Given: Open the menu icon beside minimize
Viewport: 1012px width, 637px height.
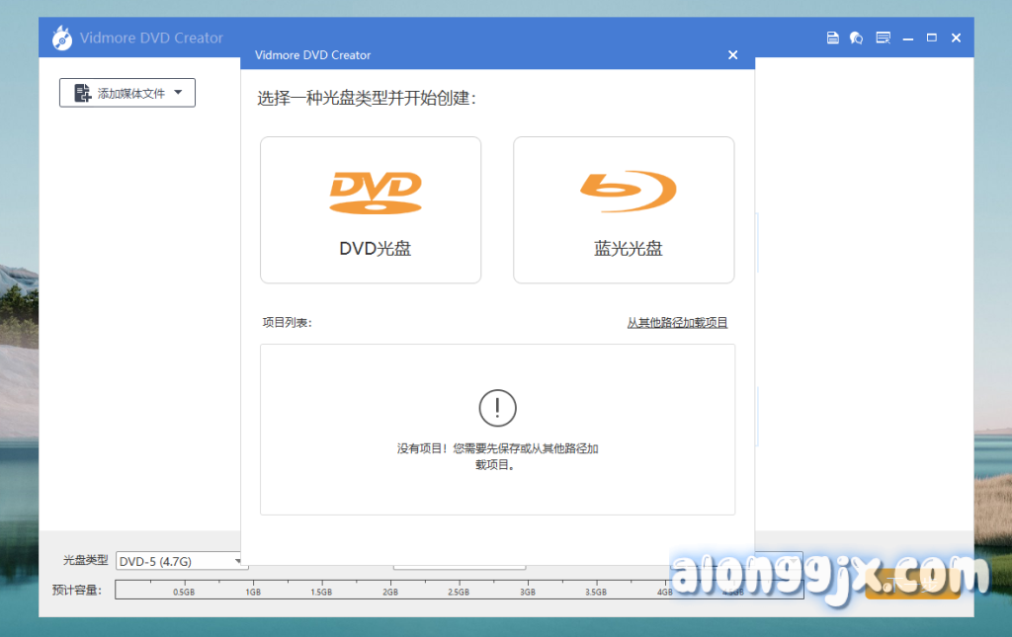Looking at the screenshot, I should (x=883, y=39).
